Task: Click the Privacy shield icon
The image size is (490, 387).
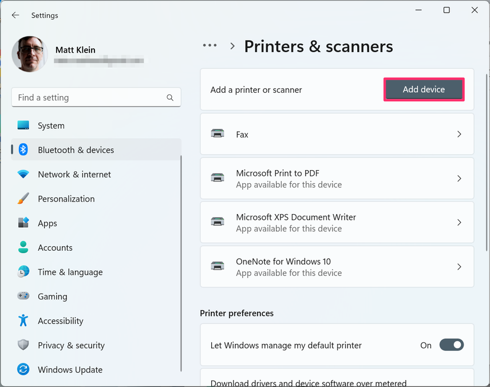Action: click(23, 345)
